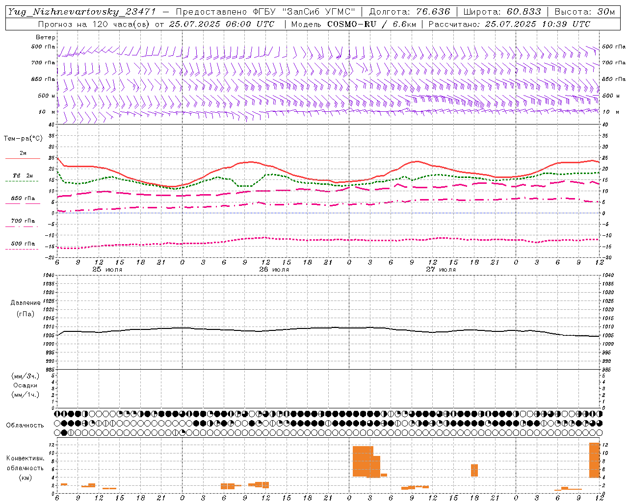Select the 'Облачность' cloud cover label
This screenshot has height=502, width=628.
pyautogui.click(x=25, y=425)
